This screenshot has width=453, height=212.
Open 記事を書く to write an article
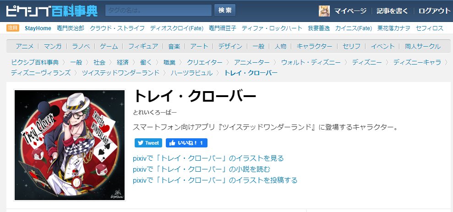pyautogui.click(x=393, y=11)
